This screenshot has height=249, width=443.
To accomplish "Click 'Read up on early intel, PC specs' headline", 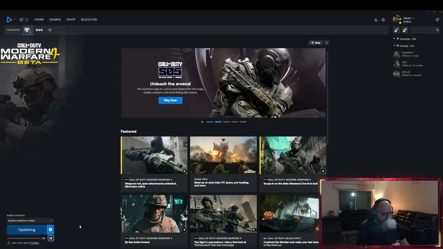I will [221, 184].
